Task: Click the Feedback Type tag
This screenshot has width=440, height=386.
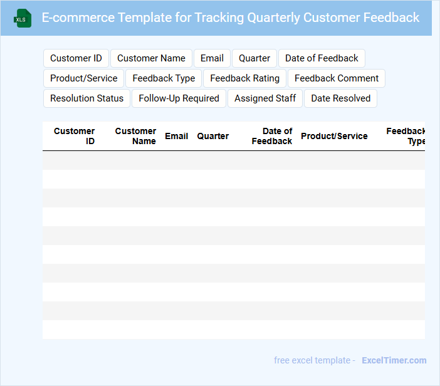Action: (x=164, y=78)
